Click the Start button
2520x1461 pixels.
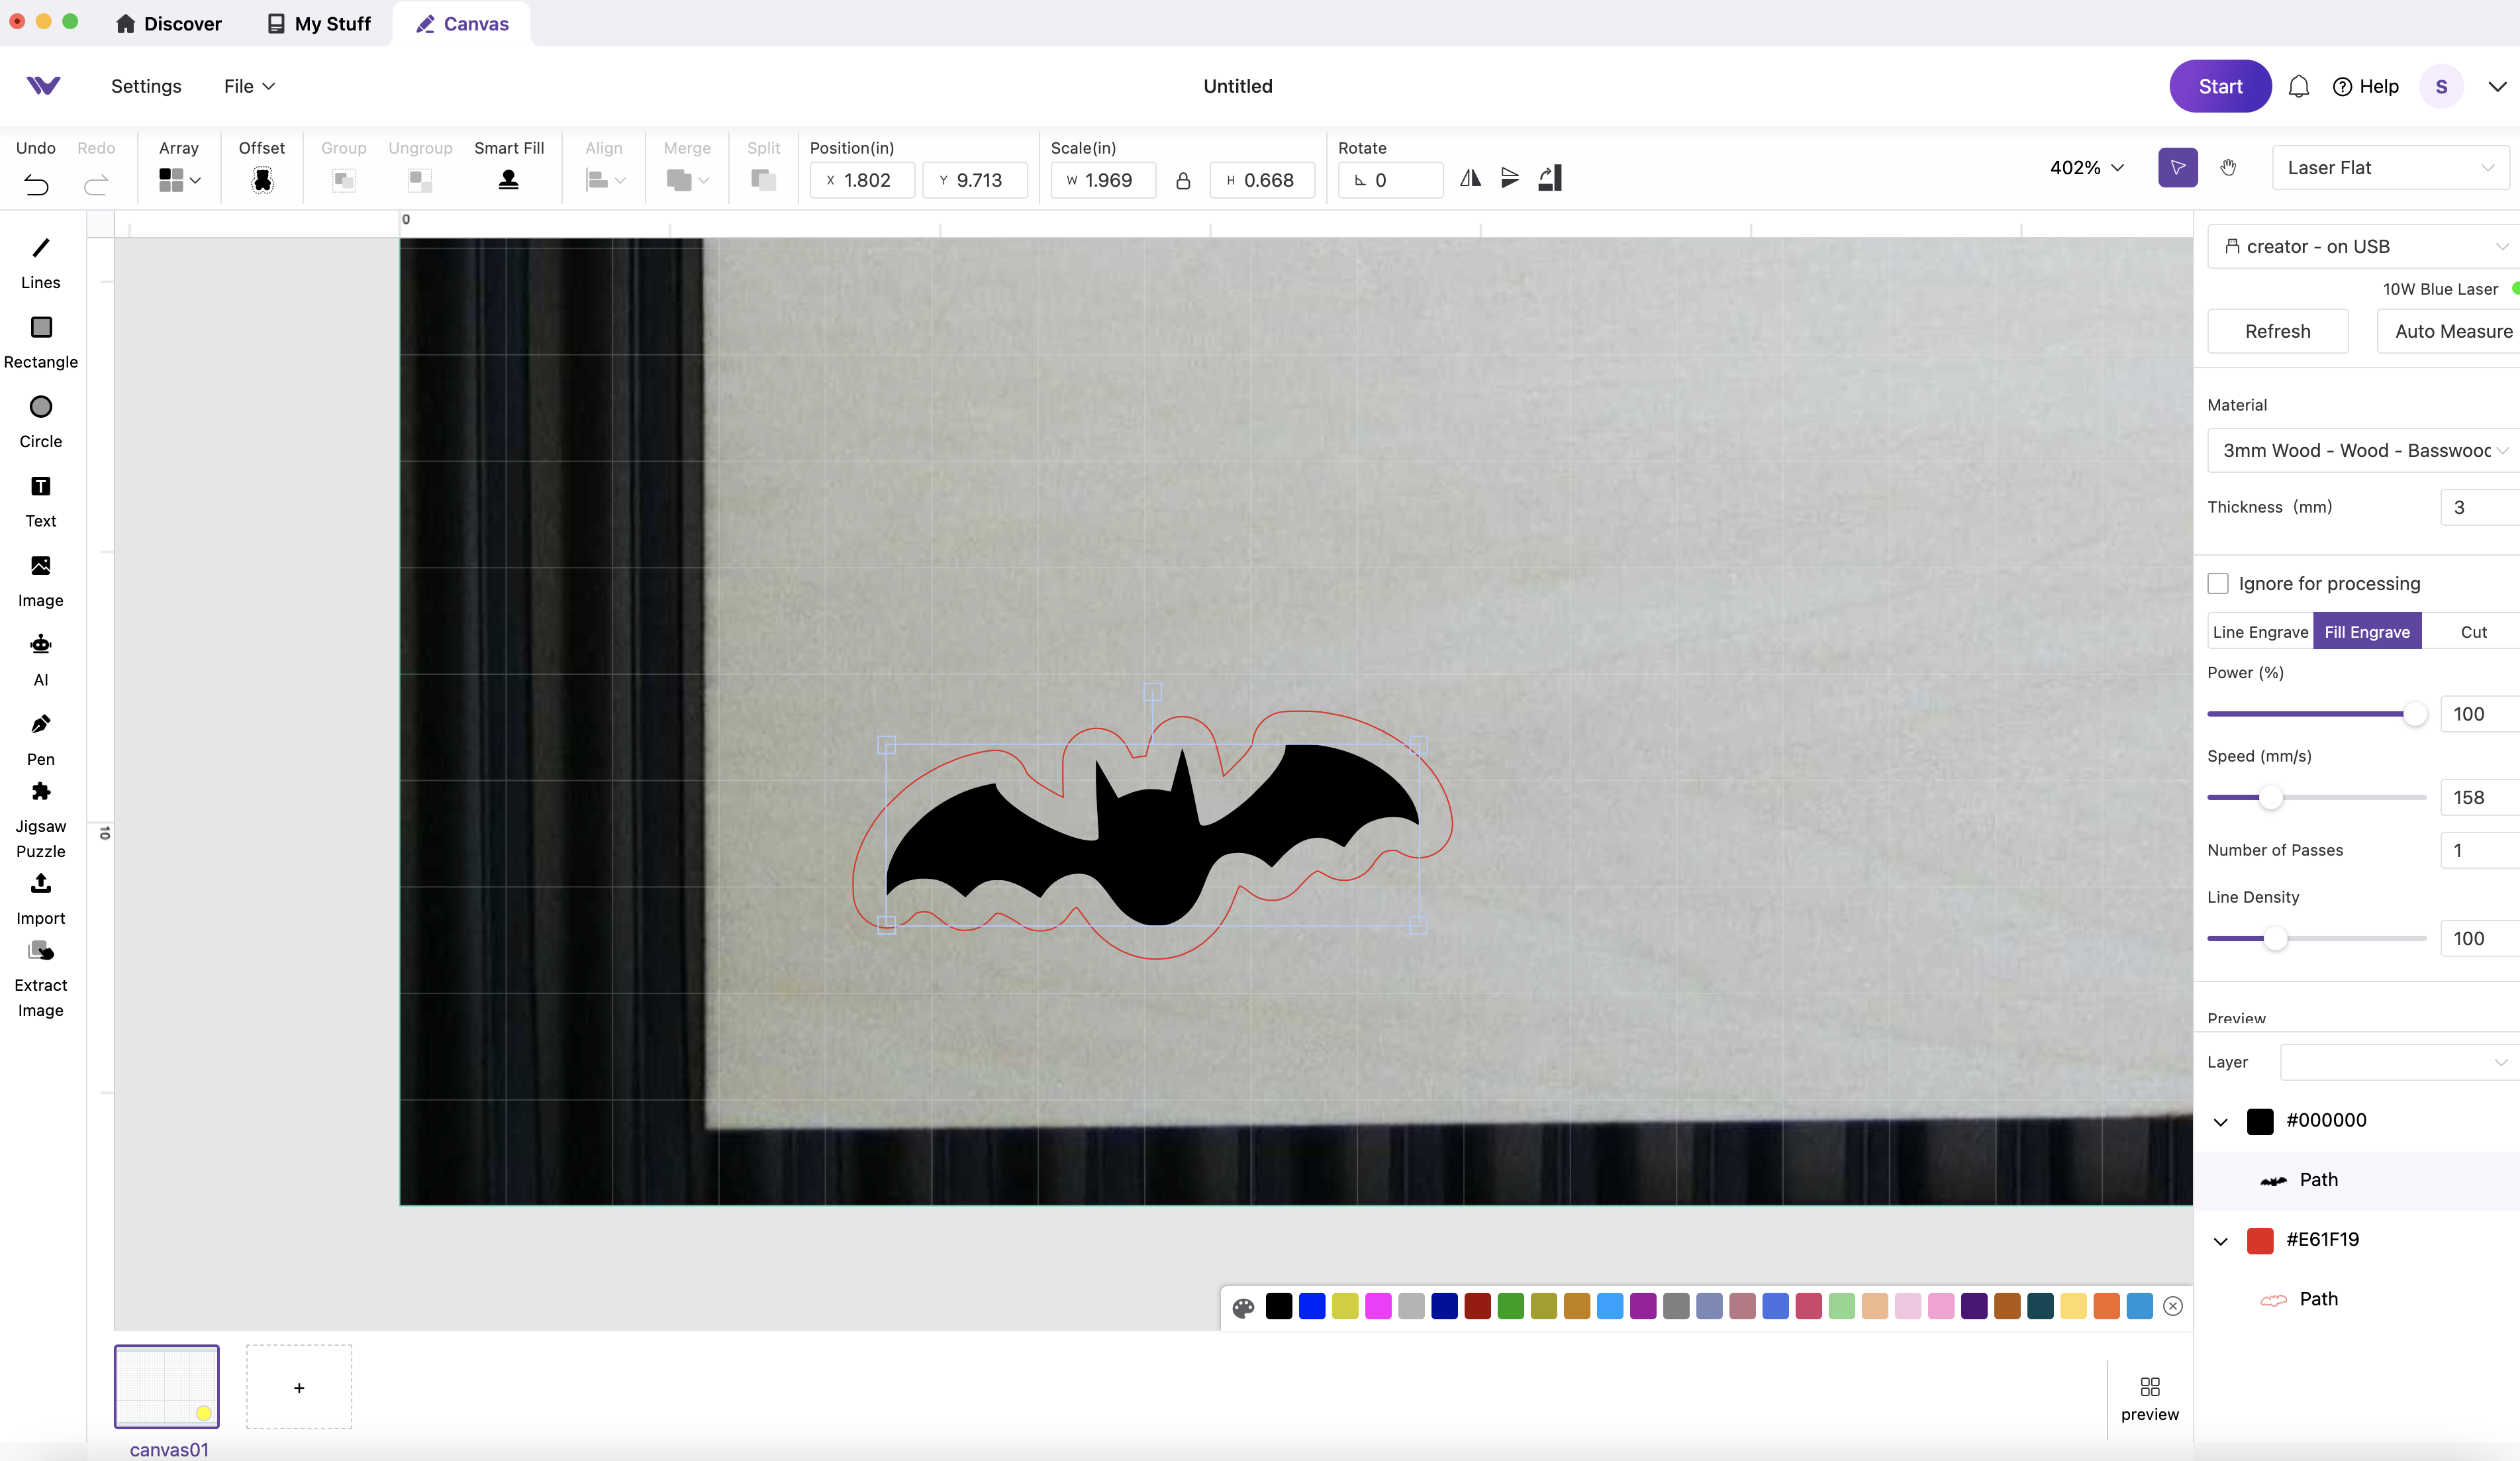2220,86
